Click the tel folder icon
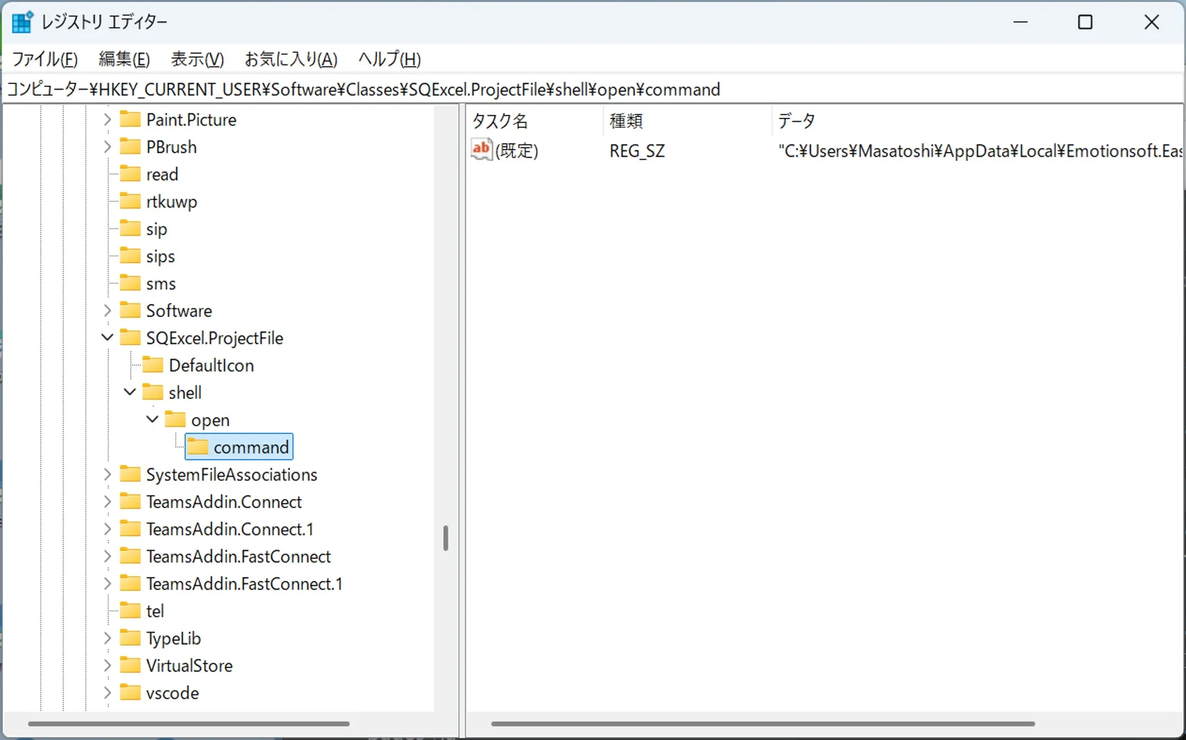1186x740 pixels. pos(130,610)
